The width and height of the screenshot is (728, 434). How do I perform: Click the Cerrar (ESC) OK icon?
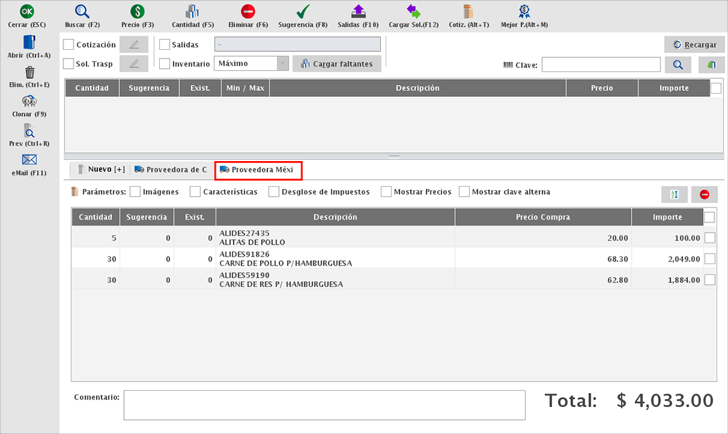point(28,11)
